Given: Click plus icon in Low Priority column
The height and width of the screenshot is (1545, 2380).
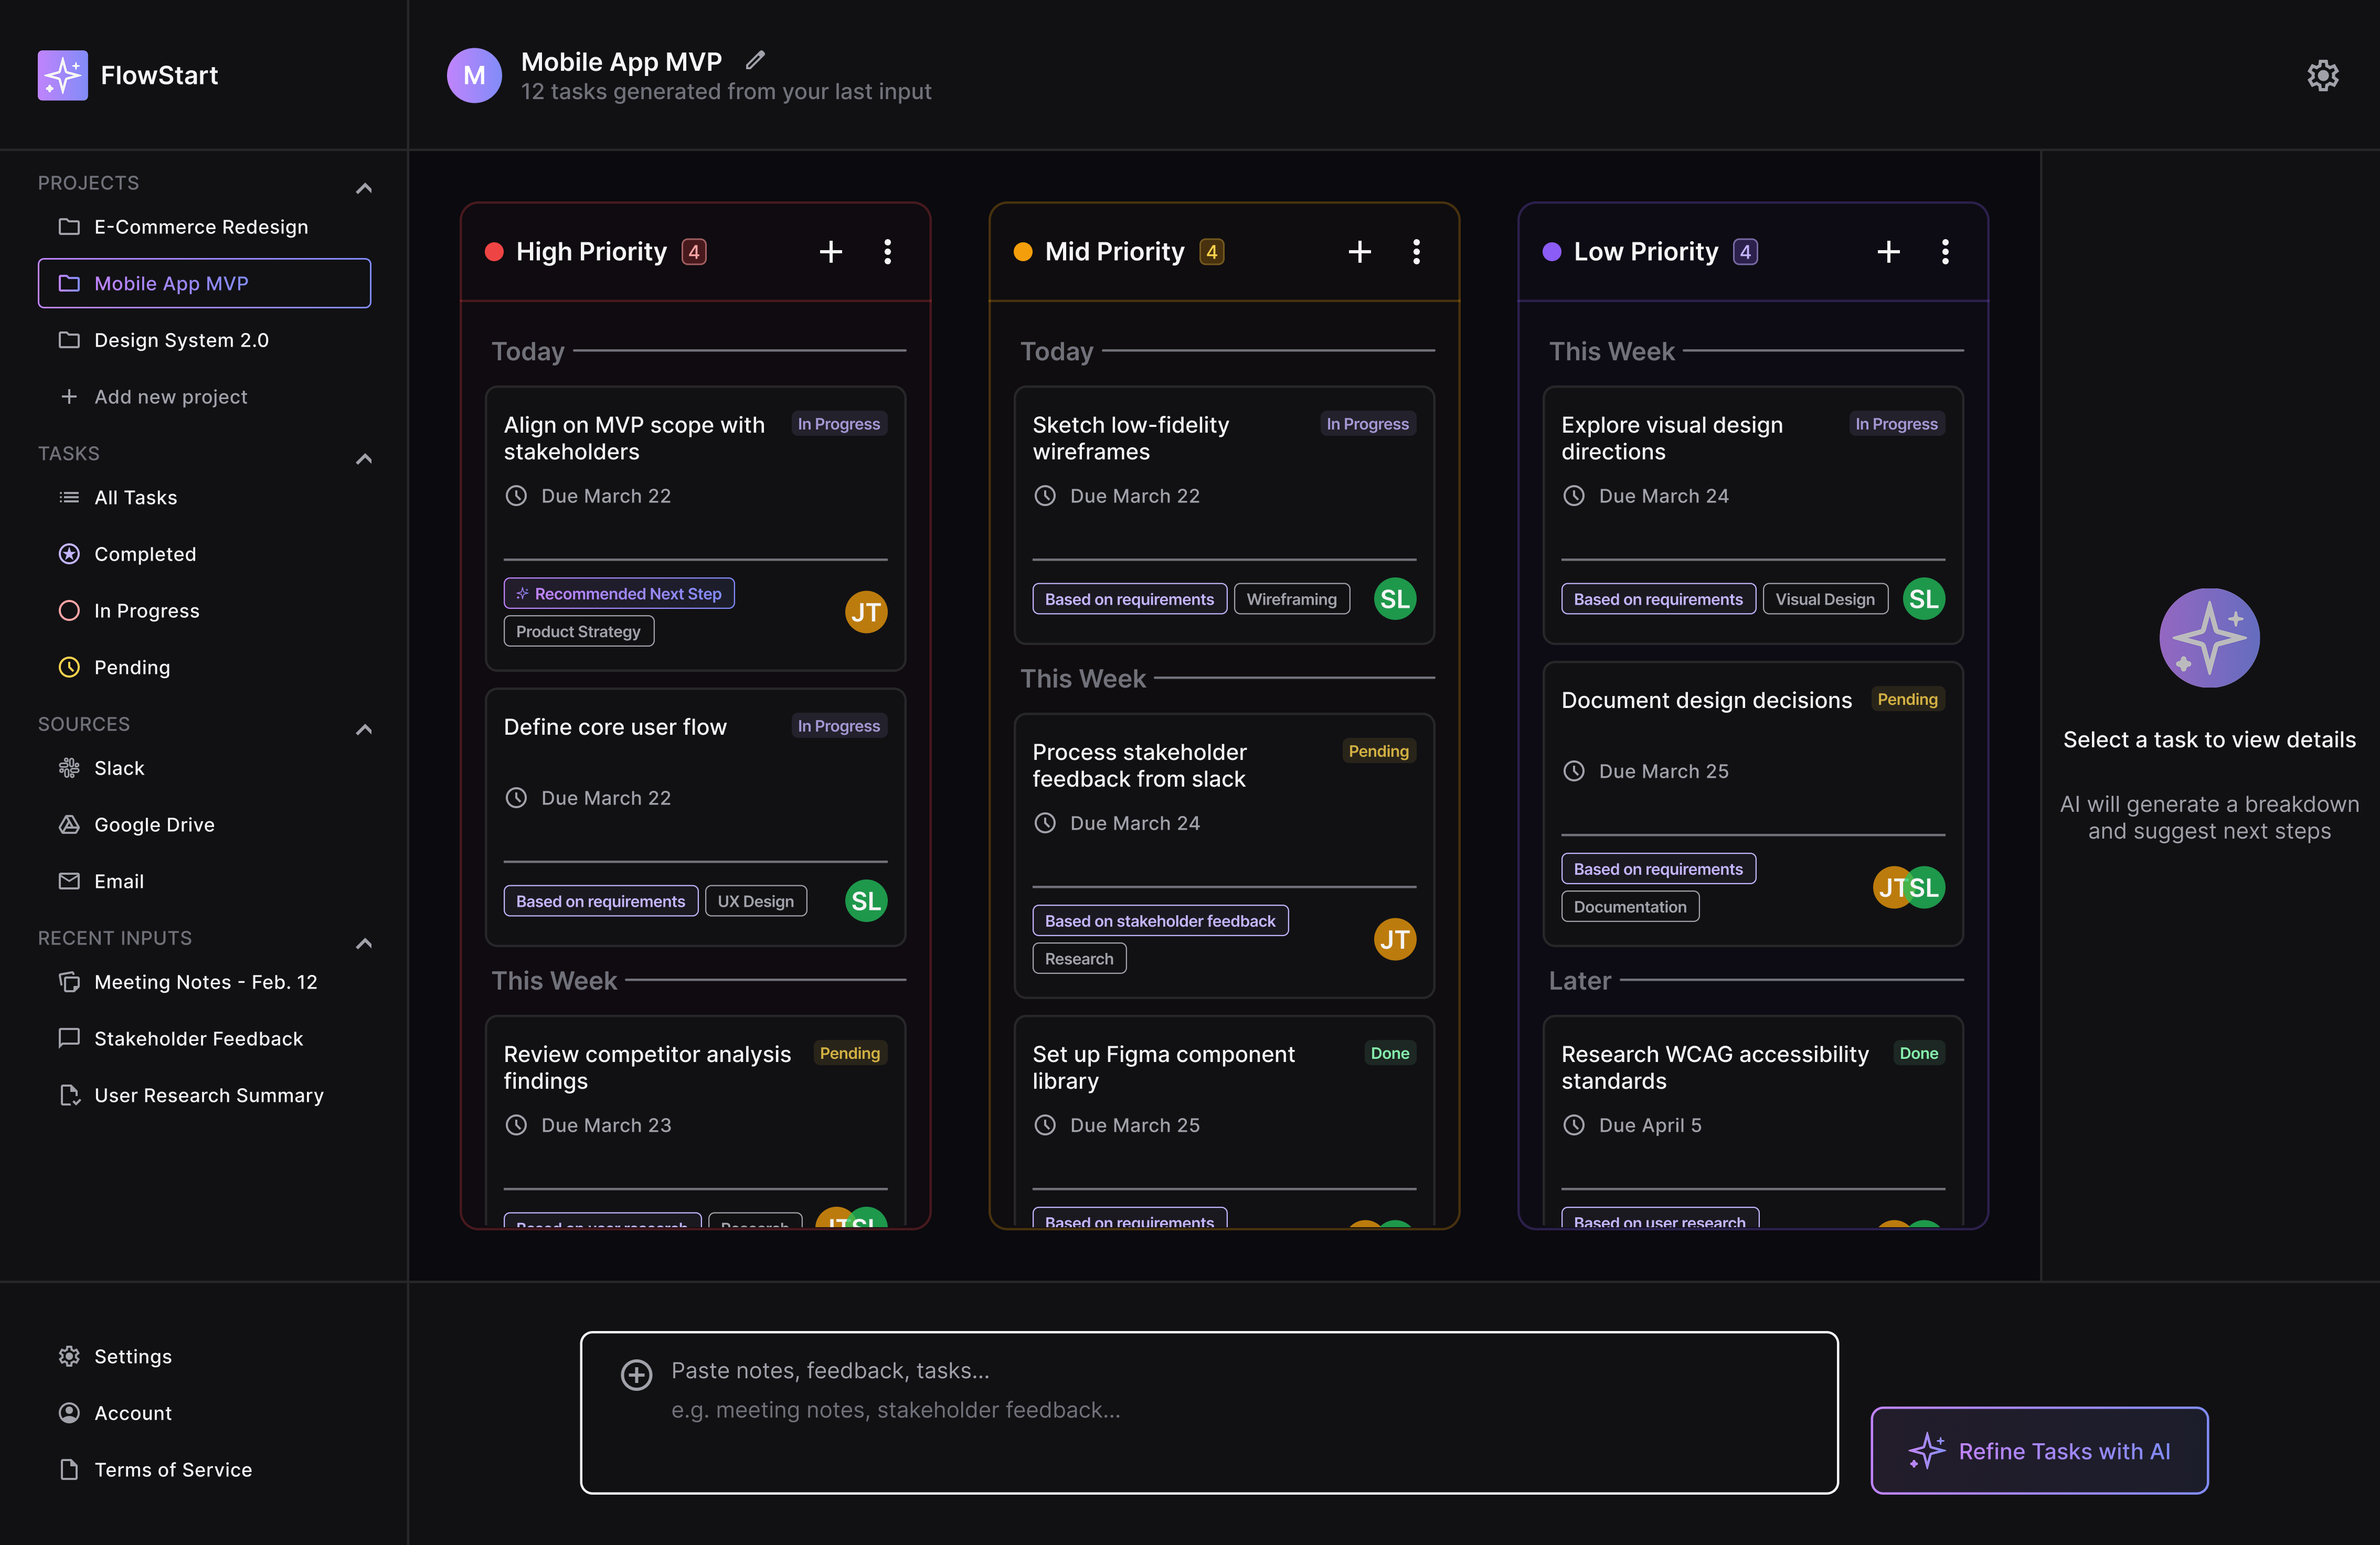Looking at the screenshot, I should click(x=1888, y=252).
